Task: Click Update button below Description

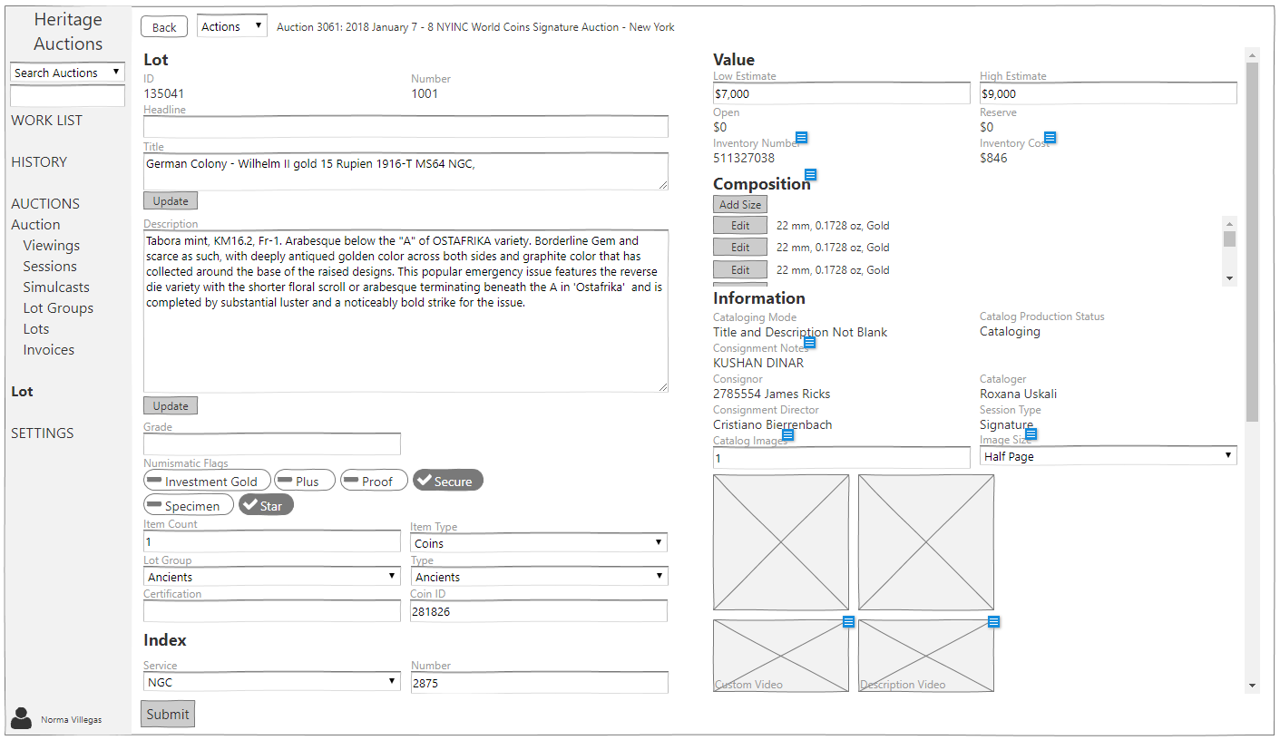Action: (171, 406)
